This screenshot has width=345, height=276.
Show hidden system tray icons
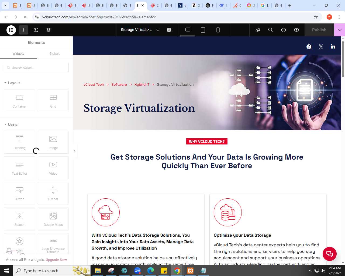tap(310, 271)
